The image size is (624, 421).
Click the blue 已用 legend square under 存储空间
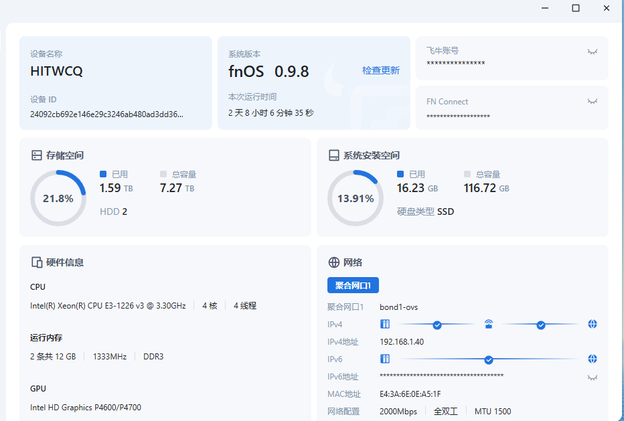103,174
